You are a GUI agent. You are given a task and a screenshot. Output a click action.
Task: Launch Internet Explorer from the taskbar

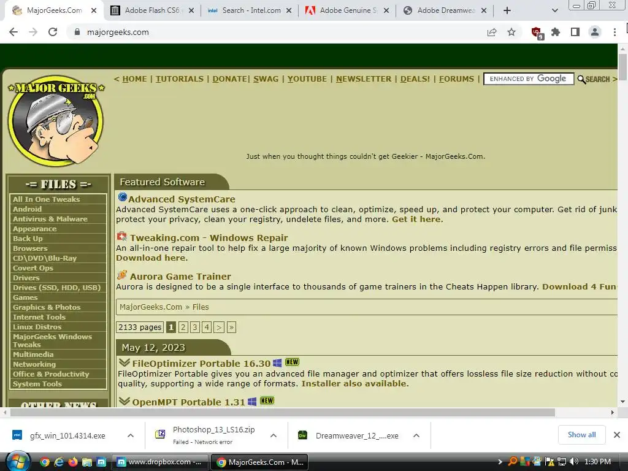click(x=59, y=462)
